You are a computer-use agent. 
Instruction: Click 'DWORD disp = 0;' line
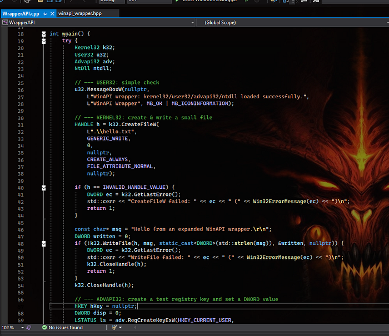click(98, 313)
